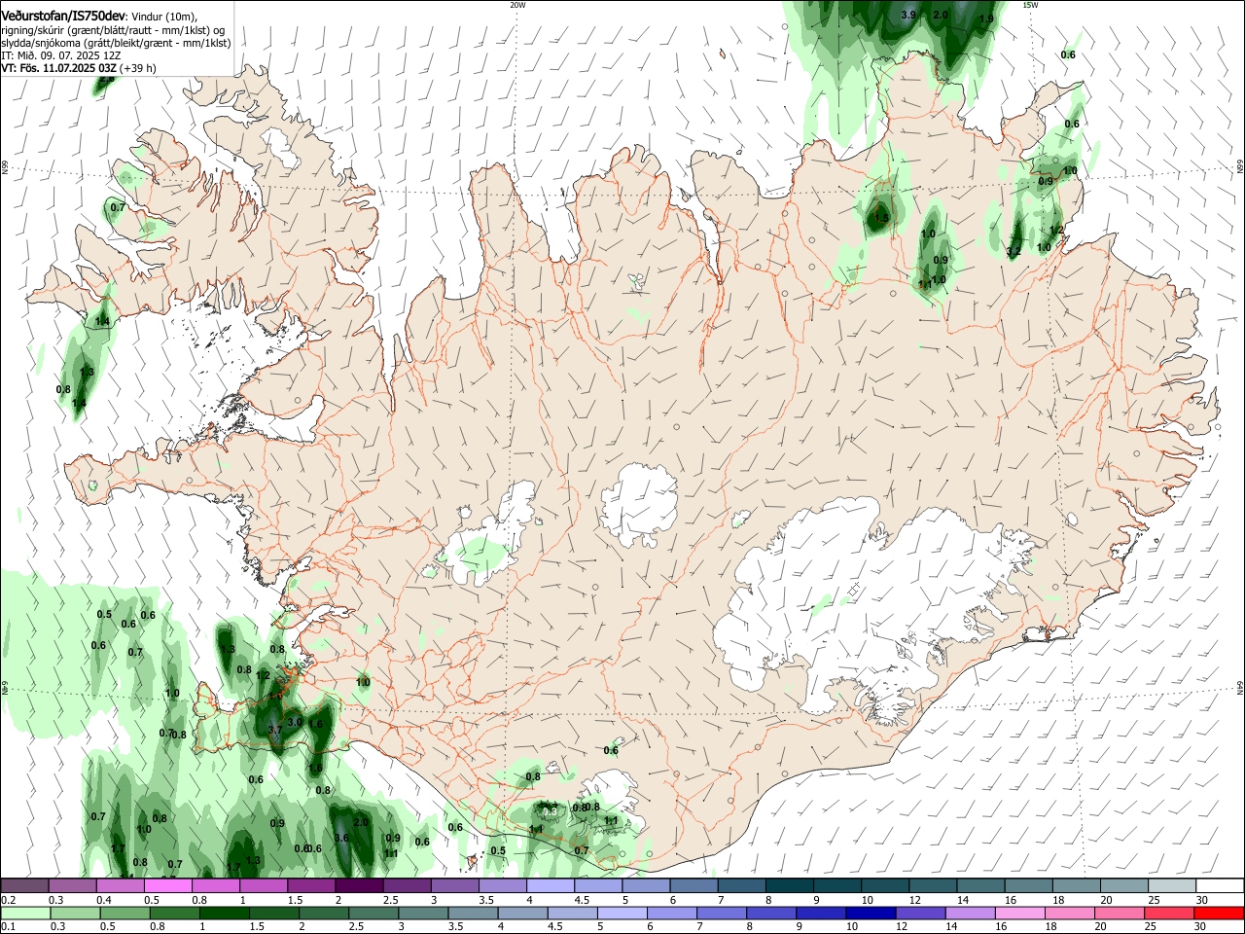Click the "0.1" label on the rain scale

click(9, 927)
